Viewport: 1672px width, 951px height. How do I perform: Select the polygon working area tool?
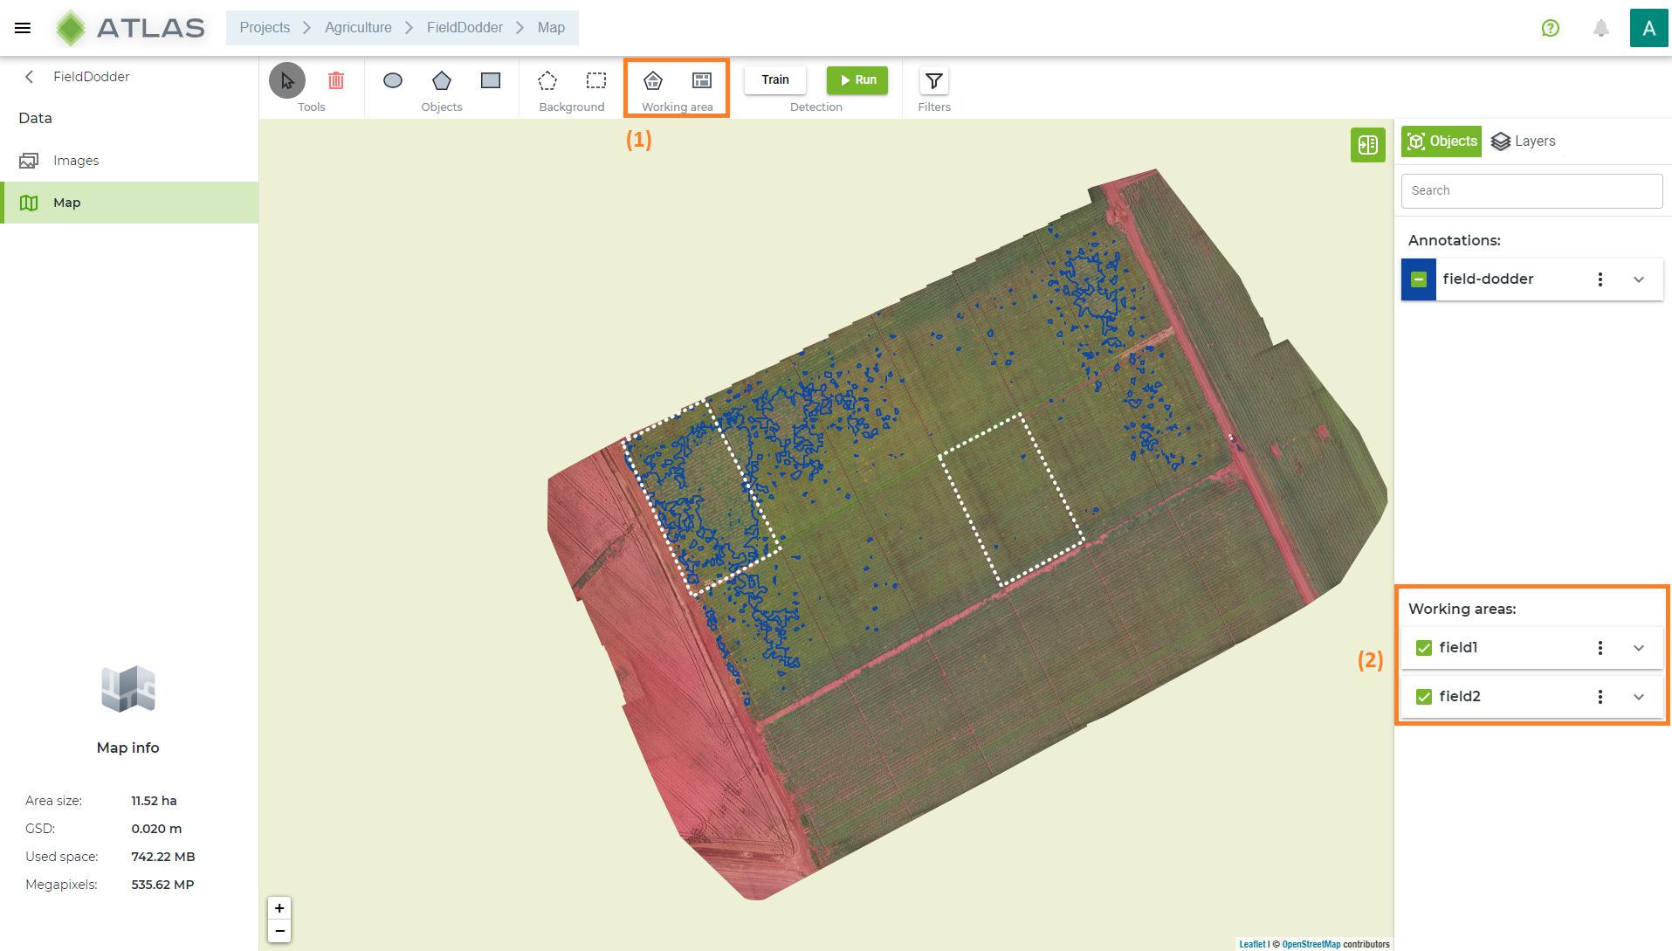pos(653,80)
